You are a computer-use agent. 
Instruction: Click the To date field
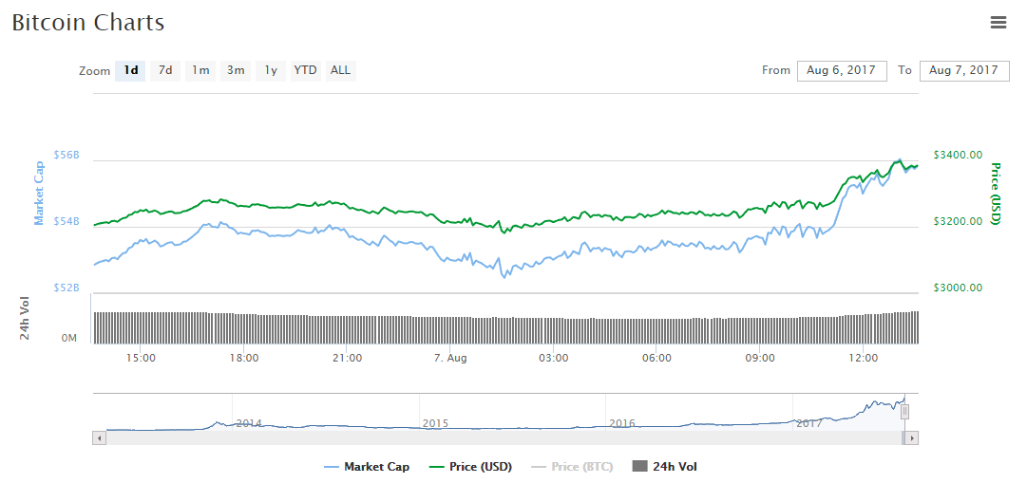click(963, 70)
